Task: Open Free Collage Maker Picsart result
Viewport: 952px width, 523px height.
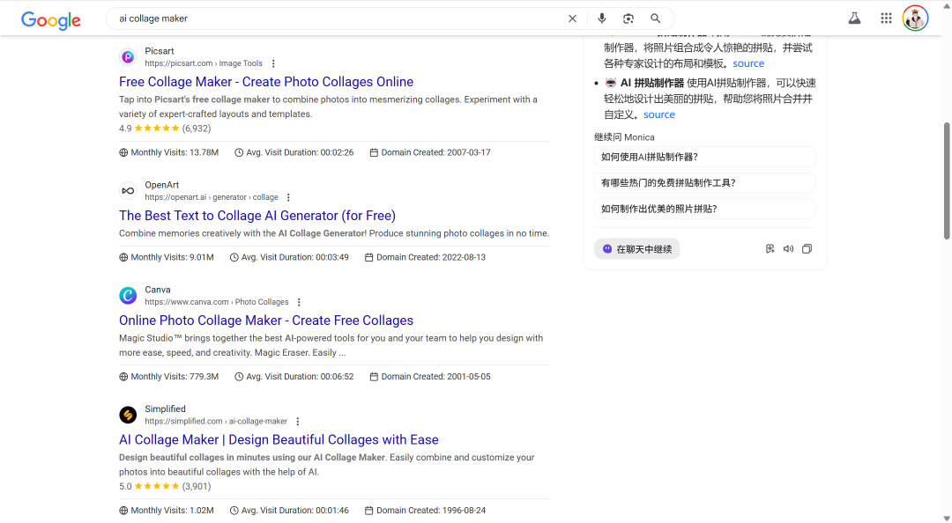Action: (x=266, y=82)
